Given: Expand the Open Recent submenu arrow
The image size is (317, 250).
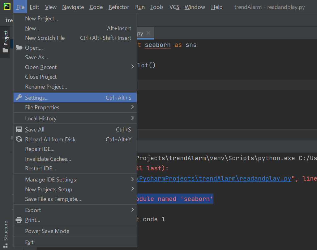Looking at the screenshot, I should pos(132,66).
